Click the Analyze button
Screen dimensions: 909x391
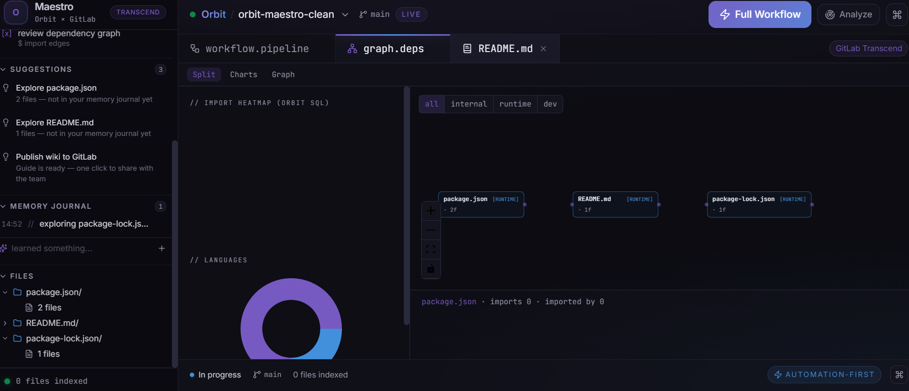point(849,14)
